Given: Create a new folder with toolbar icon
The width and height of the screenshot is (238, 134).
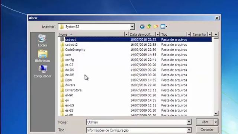Looking at the screenshot, I should click(x=156, y=26).
